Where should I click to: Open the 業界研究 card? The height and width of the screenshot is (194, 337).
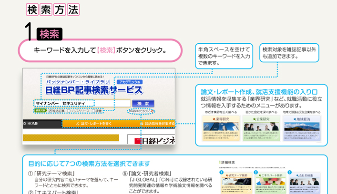point(220,128)
